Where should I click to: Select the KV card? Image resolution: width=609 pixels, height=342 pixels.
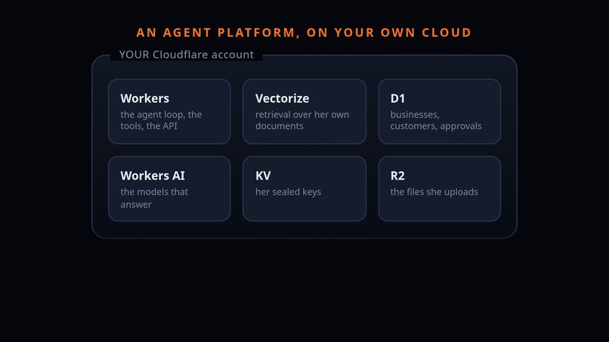click(304, 189)
